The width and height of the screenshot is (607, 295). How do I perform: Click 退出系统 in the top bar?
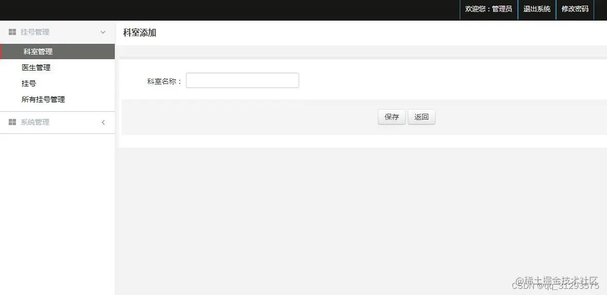coord(537,9)
